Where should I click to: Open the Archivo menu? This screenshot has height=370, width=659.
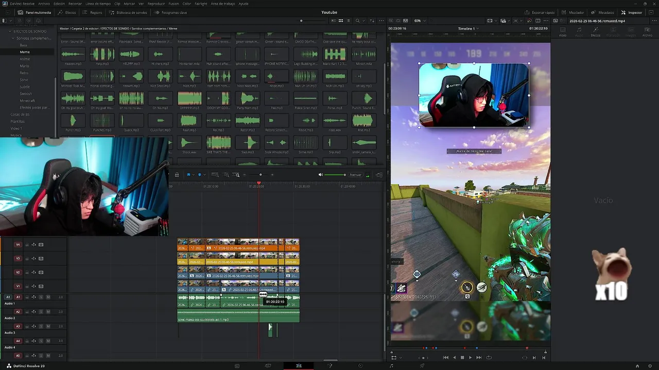tap(44, 4)
